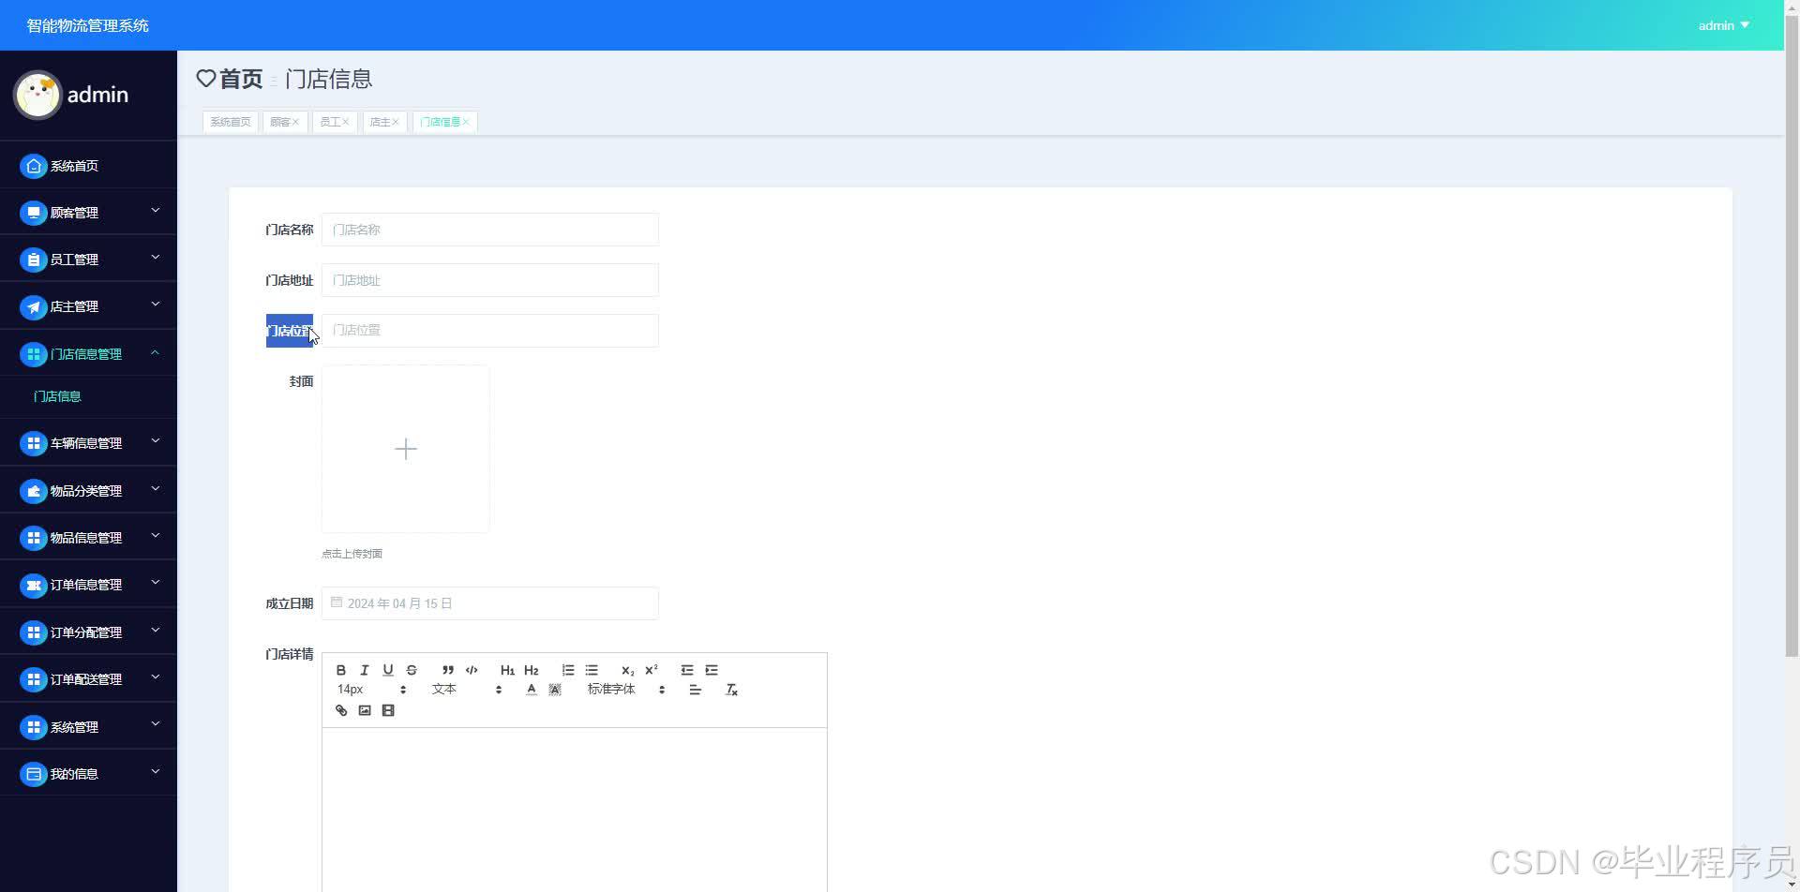Image resolution: width=1800 pixels, height=892 pixels.
Task: Expand the 顾客管理 sidebar menu
Action: [88, 212]
